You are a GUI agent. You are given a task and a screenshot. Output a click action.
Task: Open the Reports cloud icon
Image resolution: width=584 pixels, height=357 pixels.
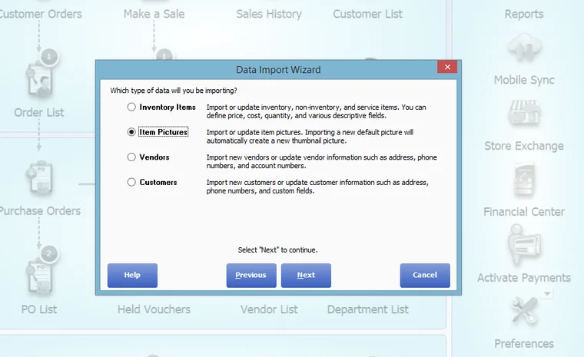pyautogui.click(x=524, y=48)
